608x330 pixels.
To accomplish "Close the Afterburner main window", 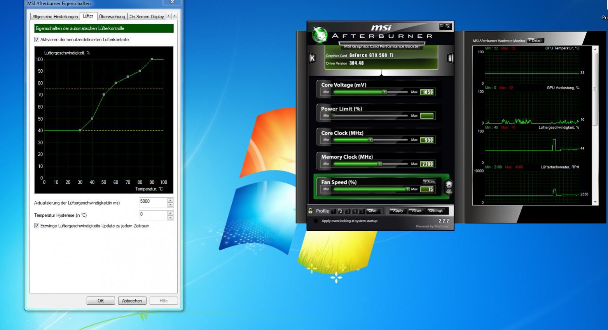I will pyautogui.click(x=448, y=26).
